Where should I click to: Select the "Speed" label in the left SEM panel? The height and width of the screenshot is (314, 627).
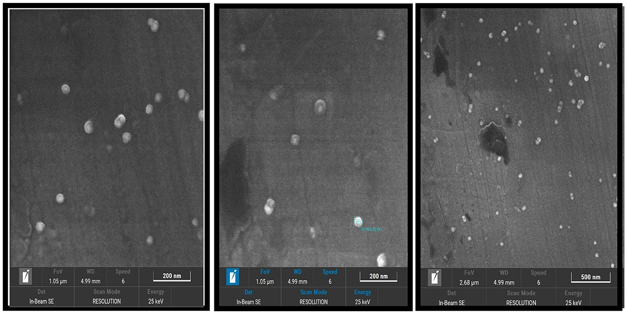123,272
